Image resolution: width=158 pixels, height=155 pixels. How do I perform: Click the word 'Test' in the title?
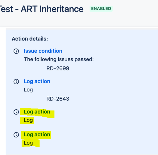[x=6, y=9]
